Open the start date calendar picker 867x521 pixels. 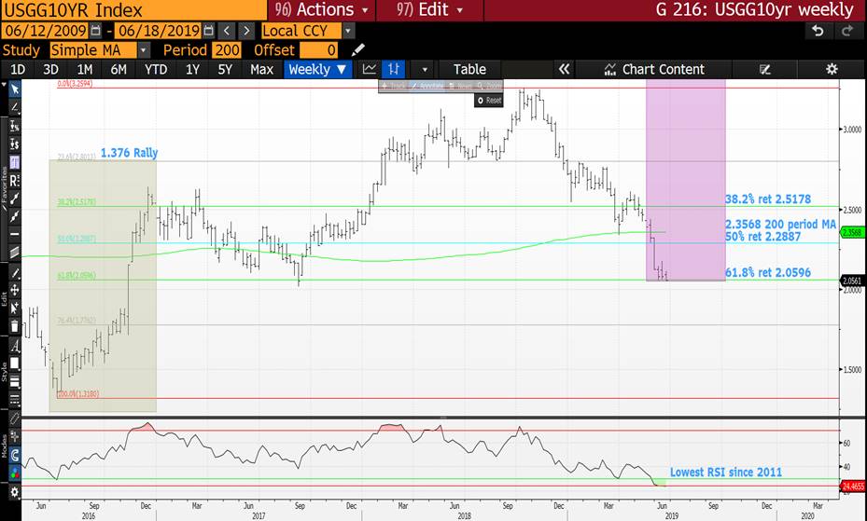pyautogui.click(x=95, y=31)
